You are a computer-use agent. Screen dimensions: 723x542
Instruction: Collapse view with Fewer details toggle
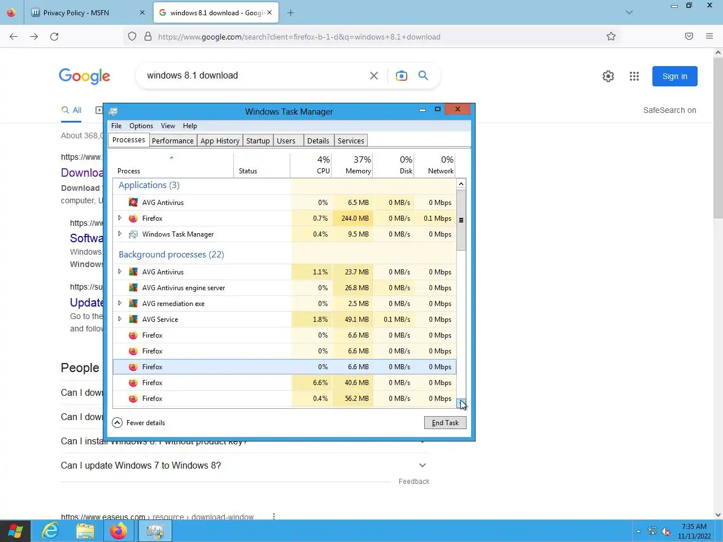tap(138, 422)
